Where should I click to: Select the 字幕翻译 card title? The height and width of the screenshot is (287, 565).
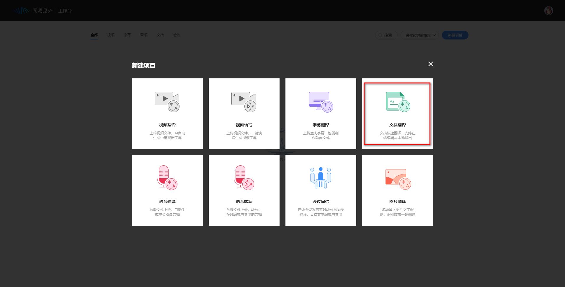pyautogui.click(x=321, y=125)
